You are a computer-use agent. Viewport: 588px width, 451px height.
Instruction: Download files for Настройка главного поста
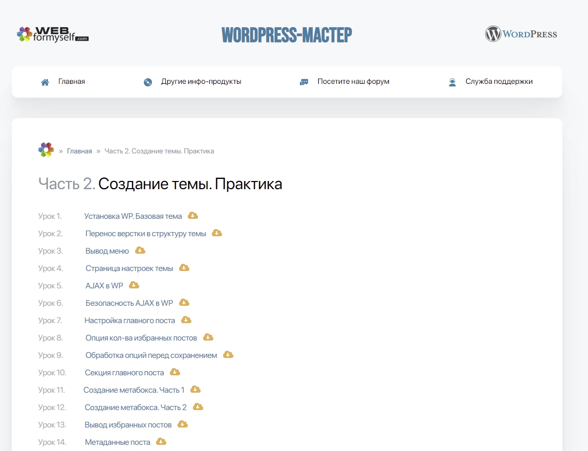point(186,320)
